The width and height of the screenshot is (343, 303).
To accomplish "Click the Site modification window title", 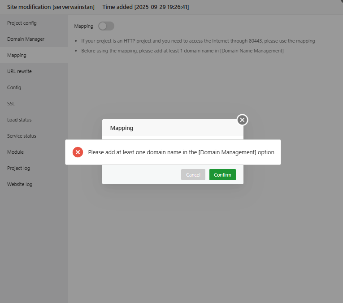I will coord(98,7).
